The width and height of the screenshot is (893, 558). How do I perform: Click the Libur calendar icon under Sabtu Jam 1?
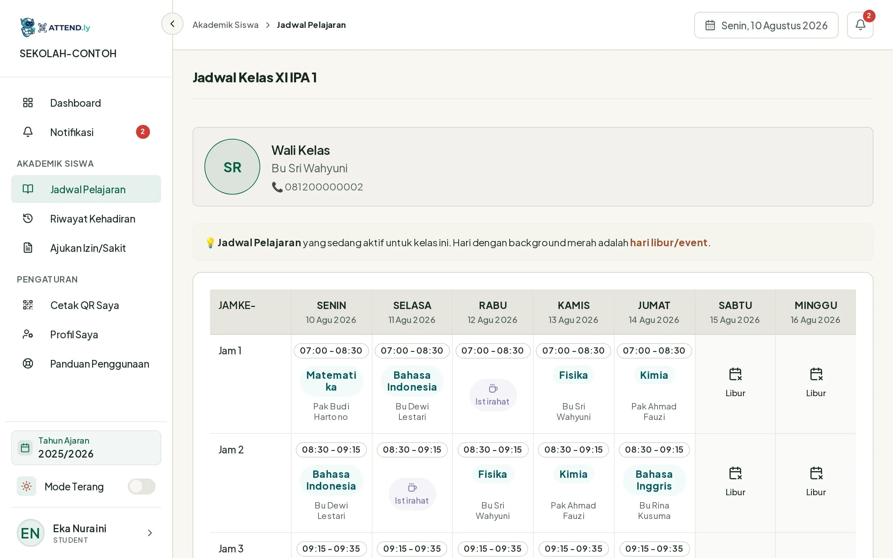tap(735, 374)
